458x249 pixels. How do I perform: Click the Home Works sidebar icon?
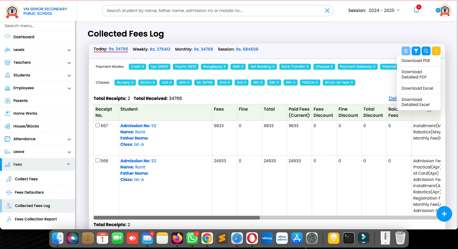(x=7, y=113)
